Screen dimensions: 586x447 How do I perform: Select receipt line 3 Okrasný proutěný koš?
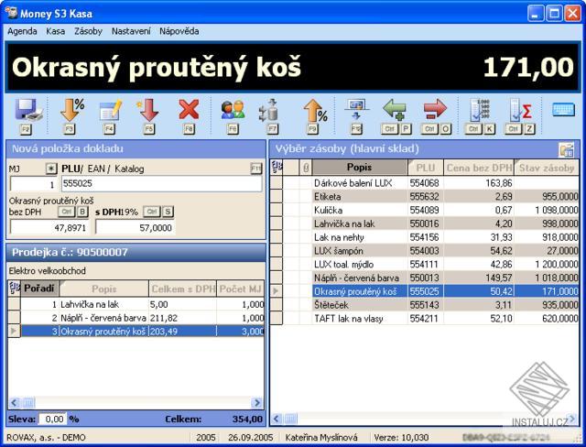[x=136, y=332]
